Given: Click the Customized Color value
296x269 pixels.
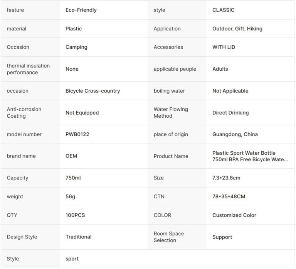Looking at the screenshot, I should 234,215.
